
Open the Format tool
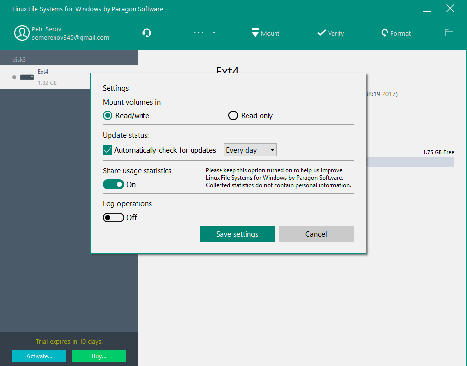click(396, 33)
